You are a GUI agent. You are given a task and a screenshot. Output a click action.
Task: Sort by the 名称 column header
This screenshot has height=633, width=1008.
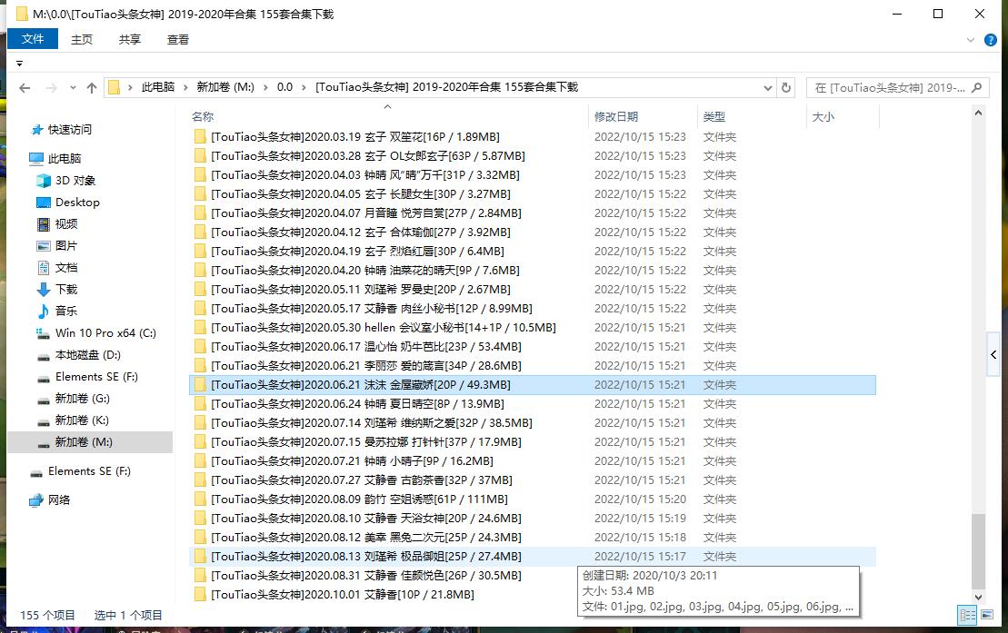(203, 116)
